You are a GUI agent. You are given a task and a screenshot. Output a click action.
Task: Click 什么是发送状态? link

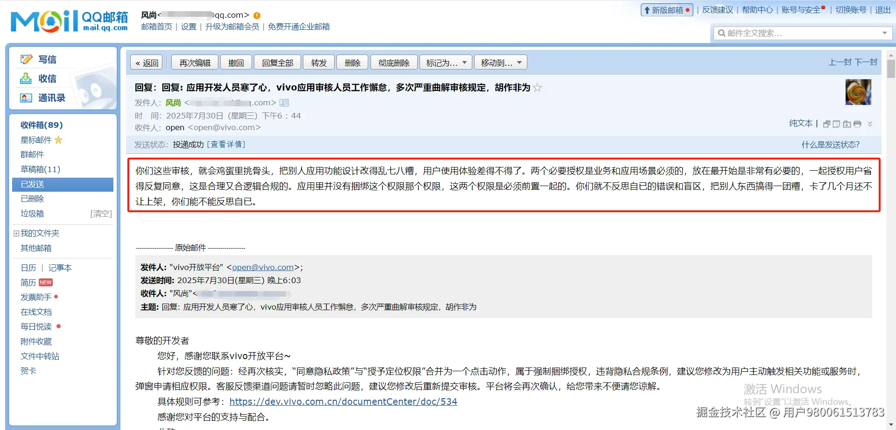831,145
